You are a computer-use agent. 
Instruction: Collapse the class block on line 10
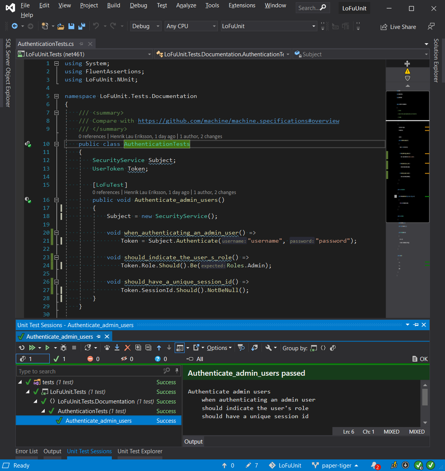56,144
